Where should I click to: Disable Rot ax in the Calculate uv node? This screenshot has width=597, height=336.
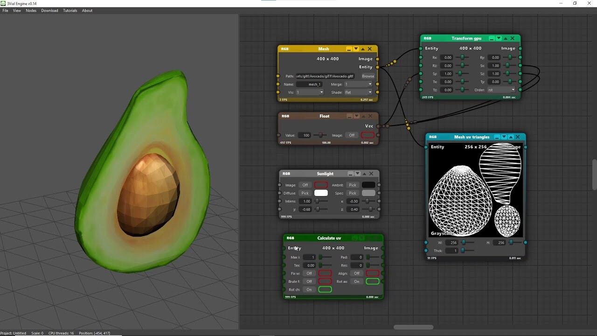click(x=357, y=281)
